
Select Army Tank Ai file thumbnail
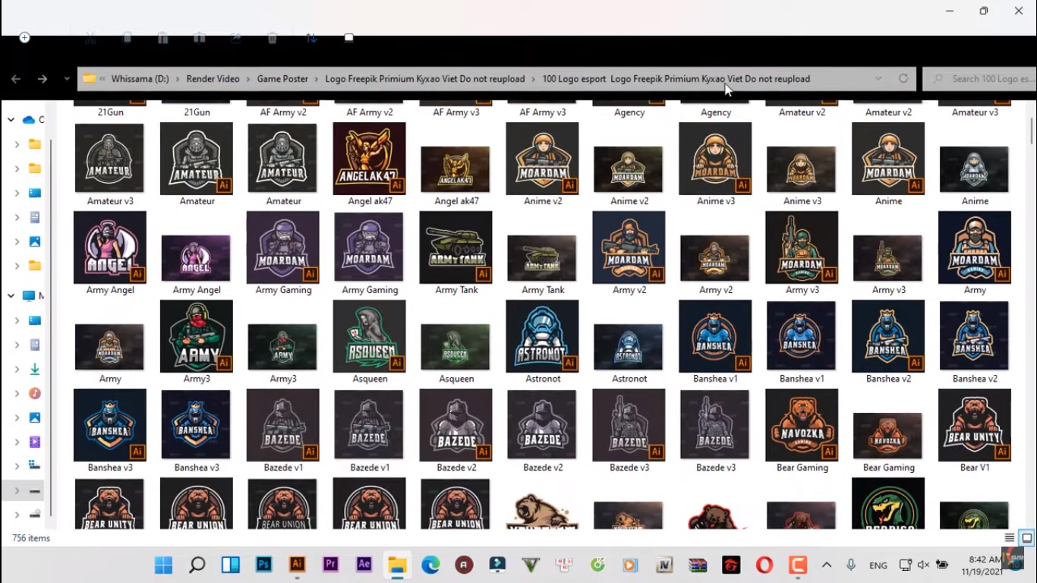tap(456, 247)
